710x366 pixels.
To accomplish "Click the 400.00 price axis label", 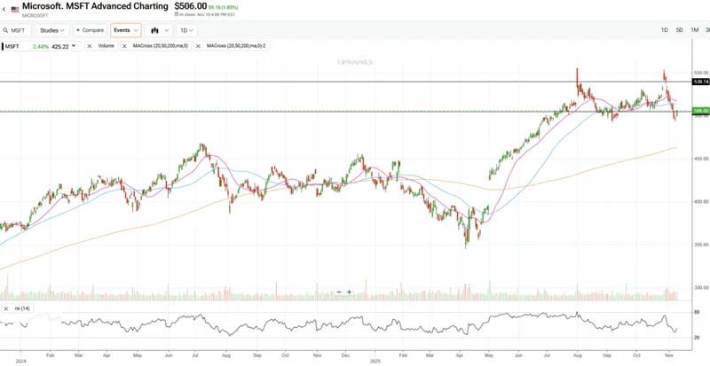I will click(x=700, y=202).
